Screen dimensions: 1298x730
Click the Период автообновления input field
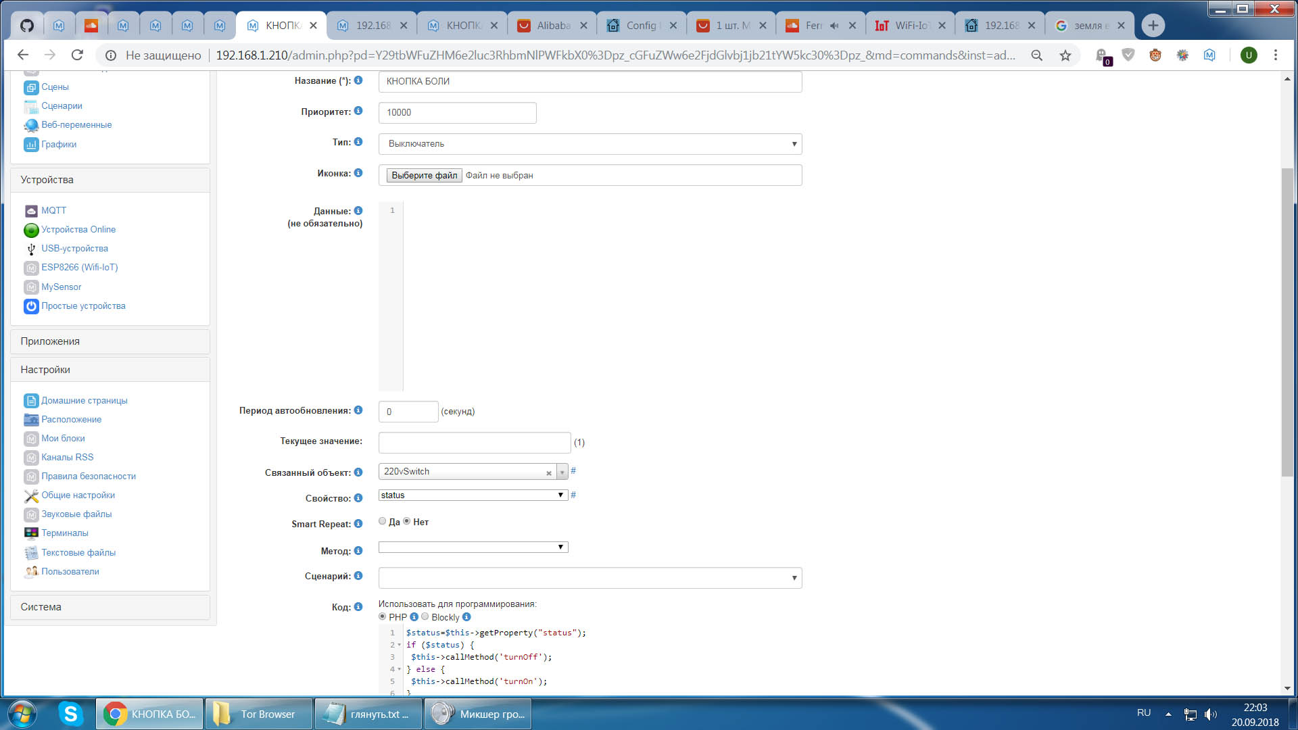(408, 412)
